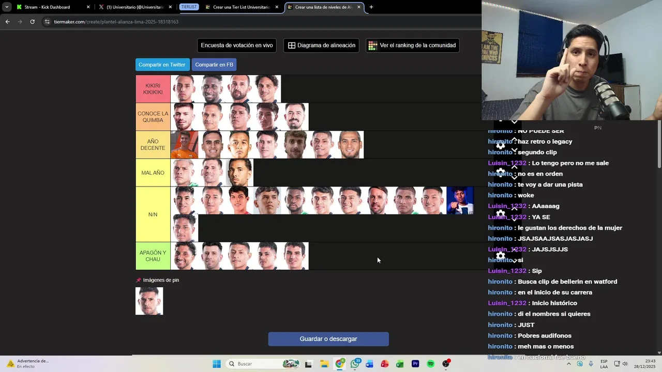
Task: Open Diagrama de alineación view
Action: point(321,45)
